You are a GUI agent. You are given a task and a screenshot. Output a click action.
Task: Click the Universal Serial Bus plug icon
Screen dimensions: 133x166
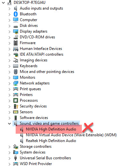pyautogui.click(x=16, y=158)
